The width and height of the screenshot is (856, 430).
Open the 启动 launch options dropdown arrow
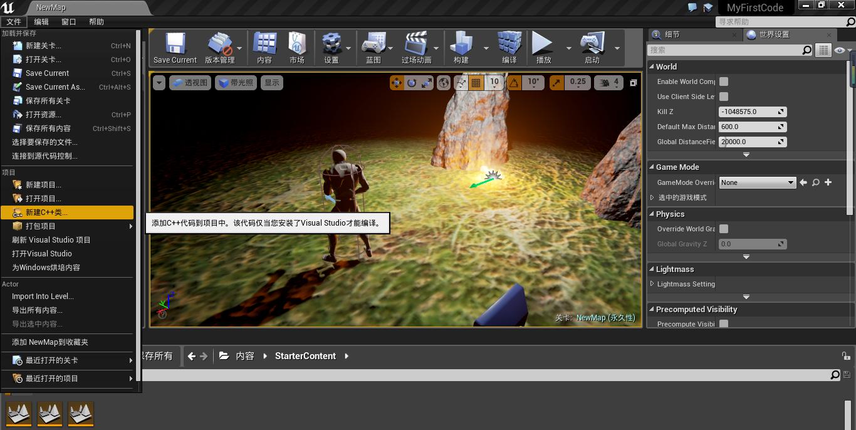coord(617,48)
